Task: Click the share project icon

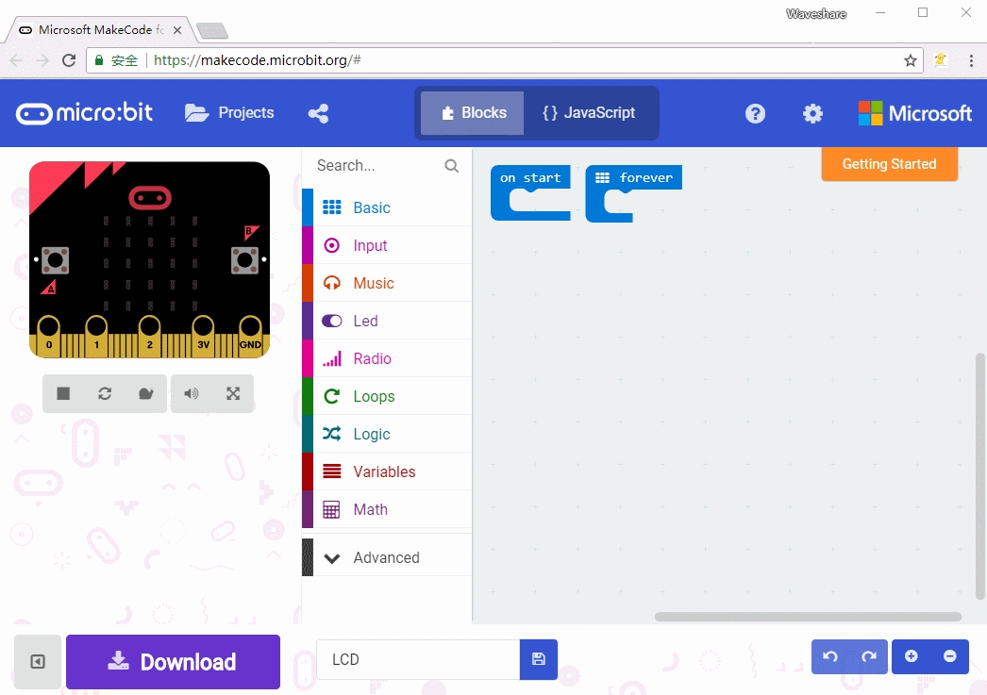Action: point(318,113)
